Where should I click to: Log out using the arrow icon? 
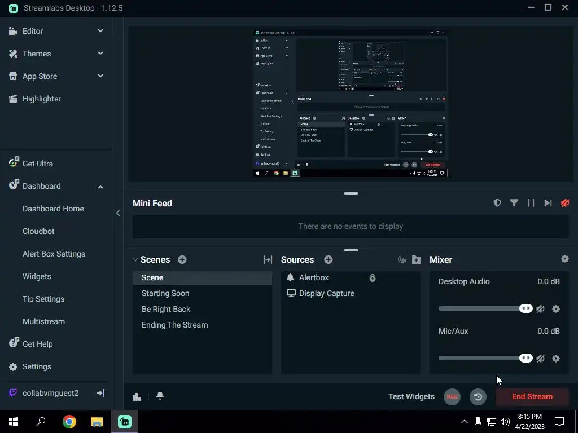(x=100, y=393)
